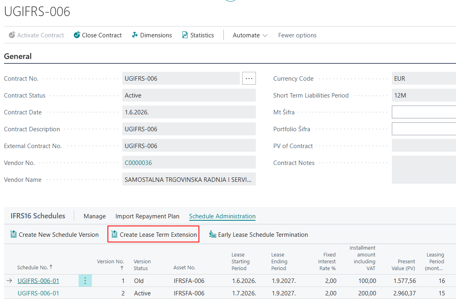Click Create Lease Term Extension button
Image resolution: width=456 pixels, height=299 pixels.
154,234
